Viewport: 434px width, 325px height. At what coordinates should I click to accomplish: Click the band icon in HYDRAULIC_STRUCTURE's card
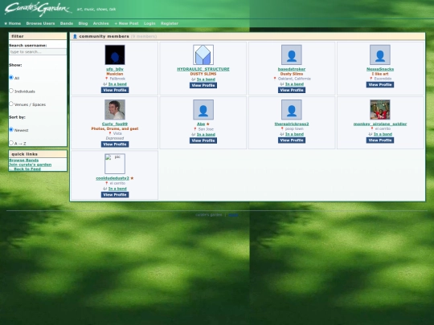[x=193, y=79]
